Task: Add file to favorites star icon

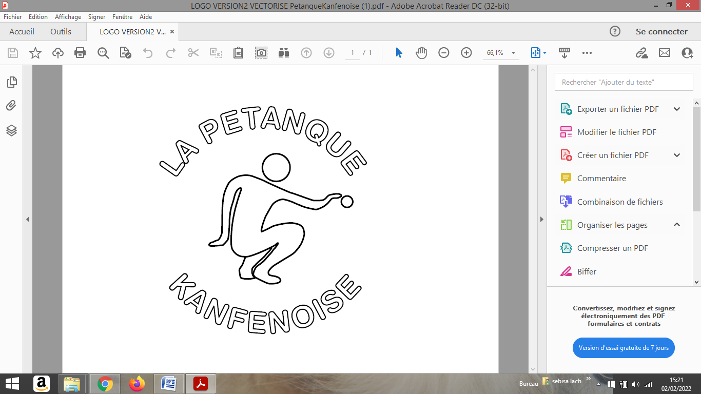Action: tap(35, 53)
